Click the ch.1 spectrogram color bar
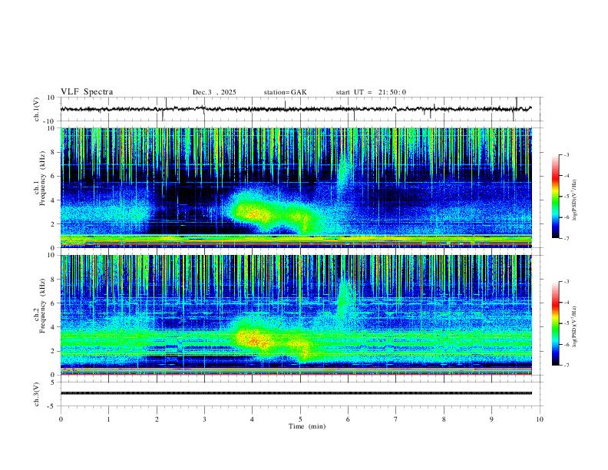608x470 pixels. tap(556, 197)
